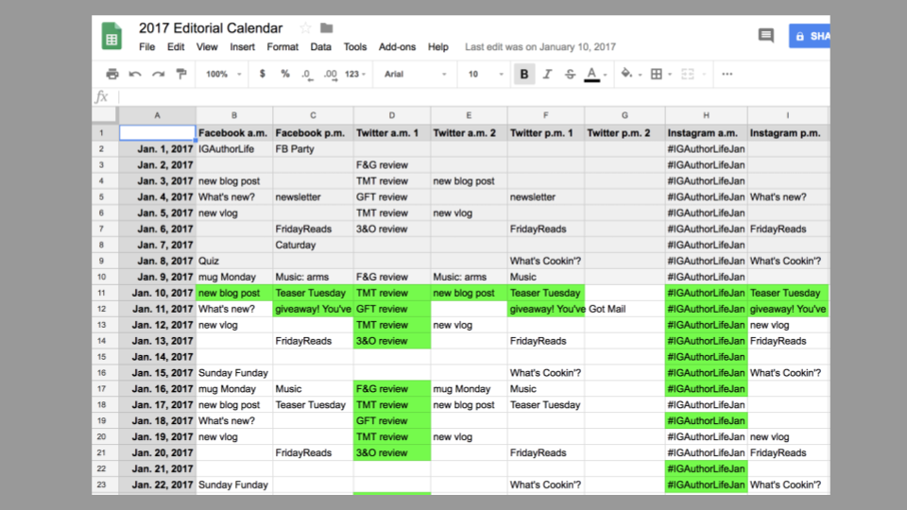Increase decimal places
This screenshot has width=907, height=510.
click(331, 75)
